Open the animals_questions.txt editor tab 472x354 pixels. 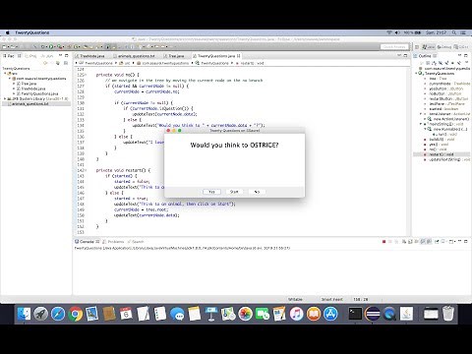136,56
